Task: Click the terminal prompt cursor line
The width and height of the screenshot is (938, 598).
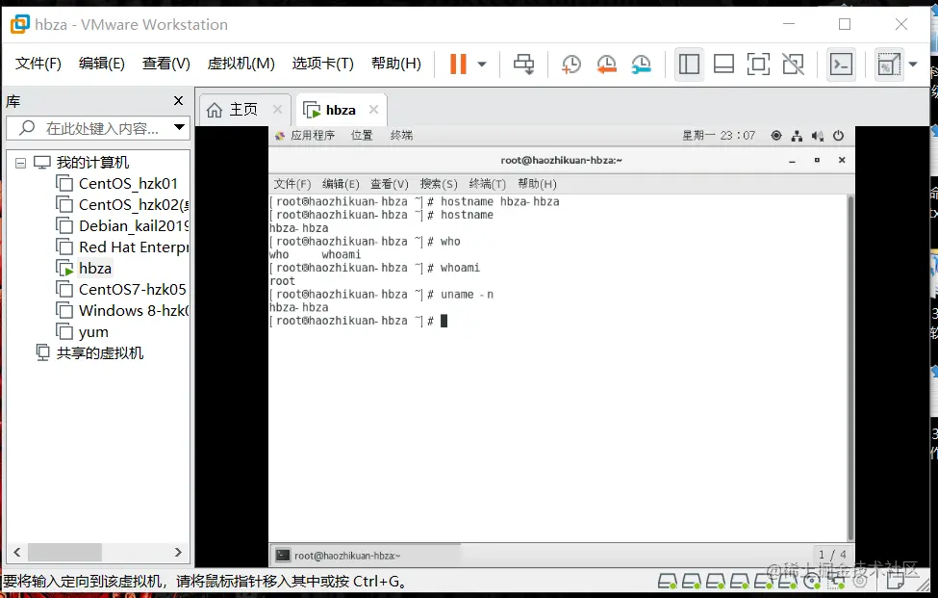Action: click(x=359, y=321)
